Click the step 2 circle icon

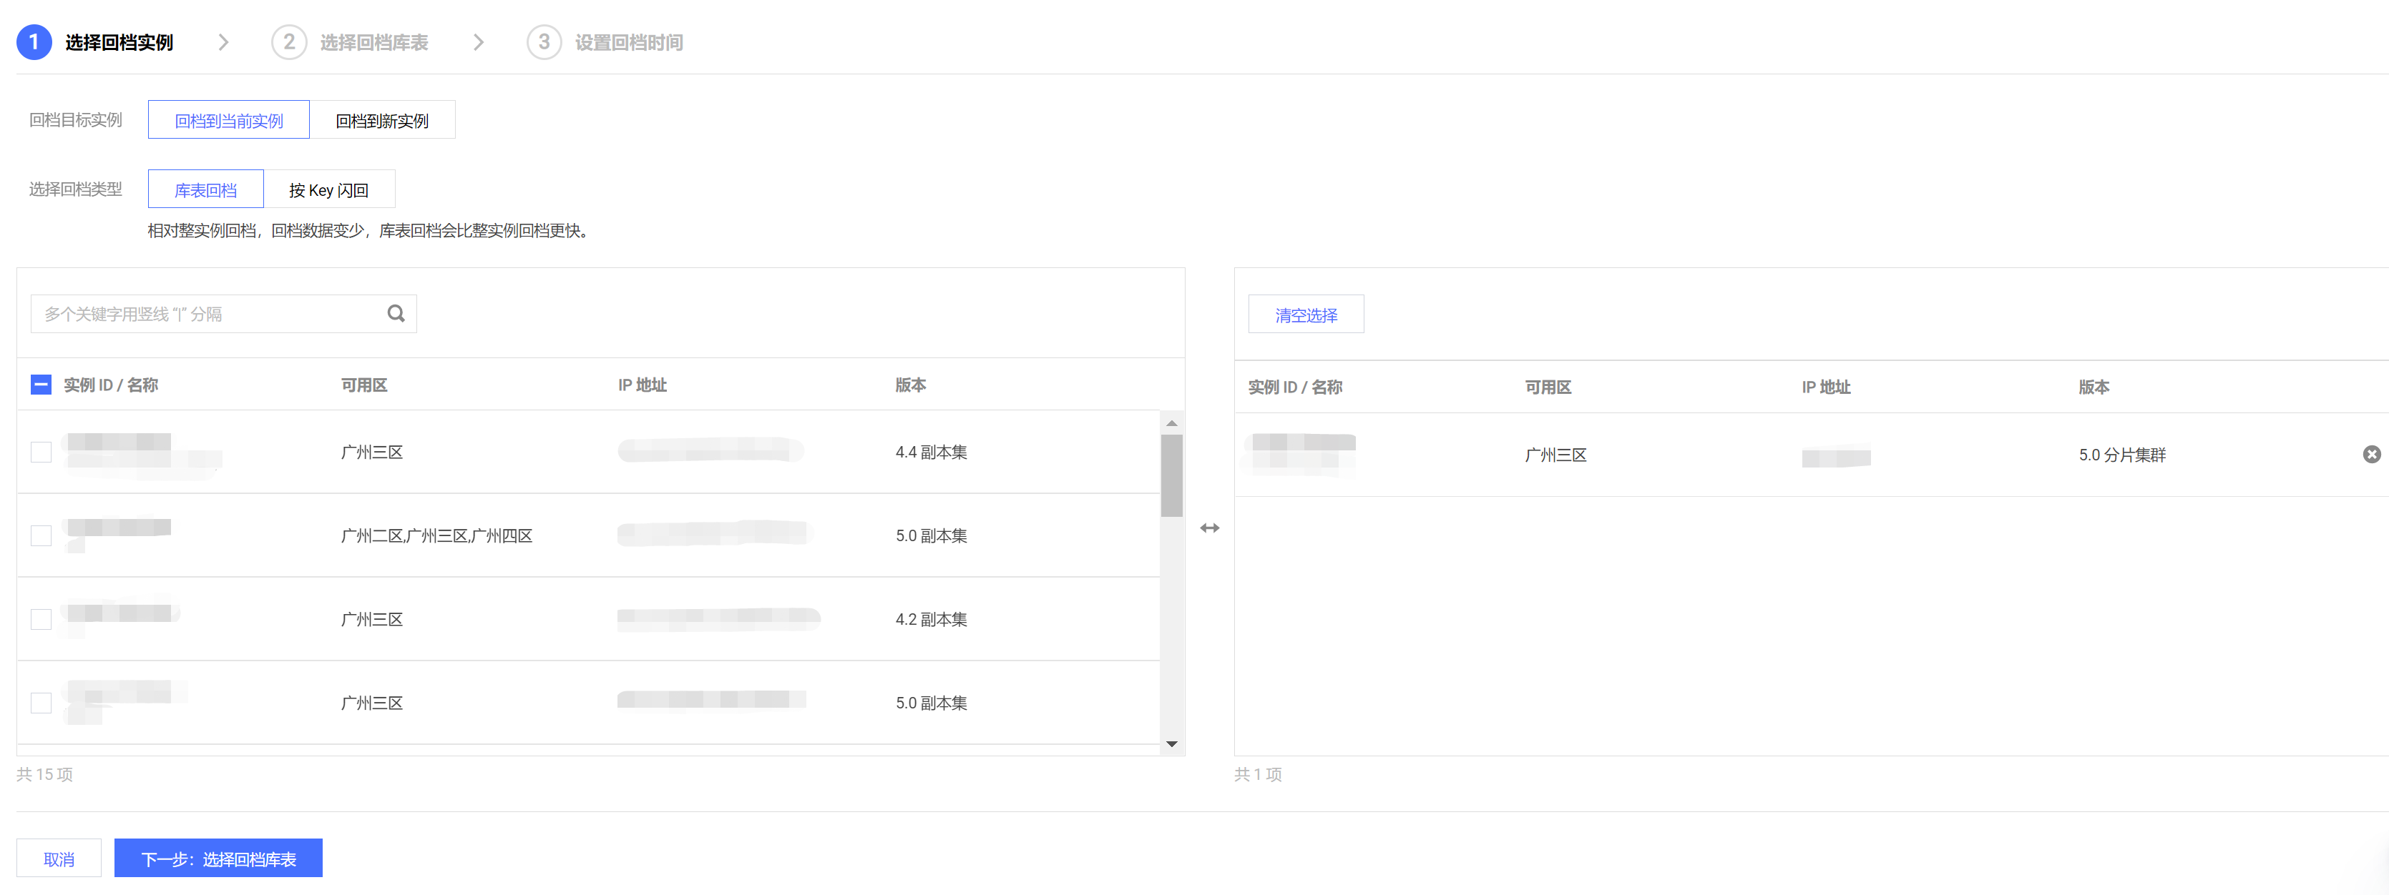click(288, 41)
